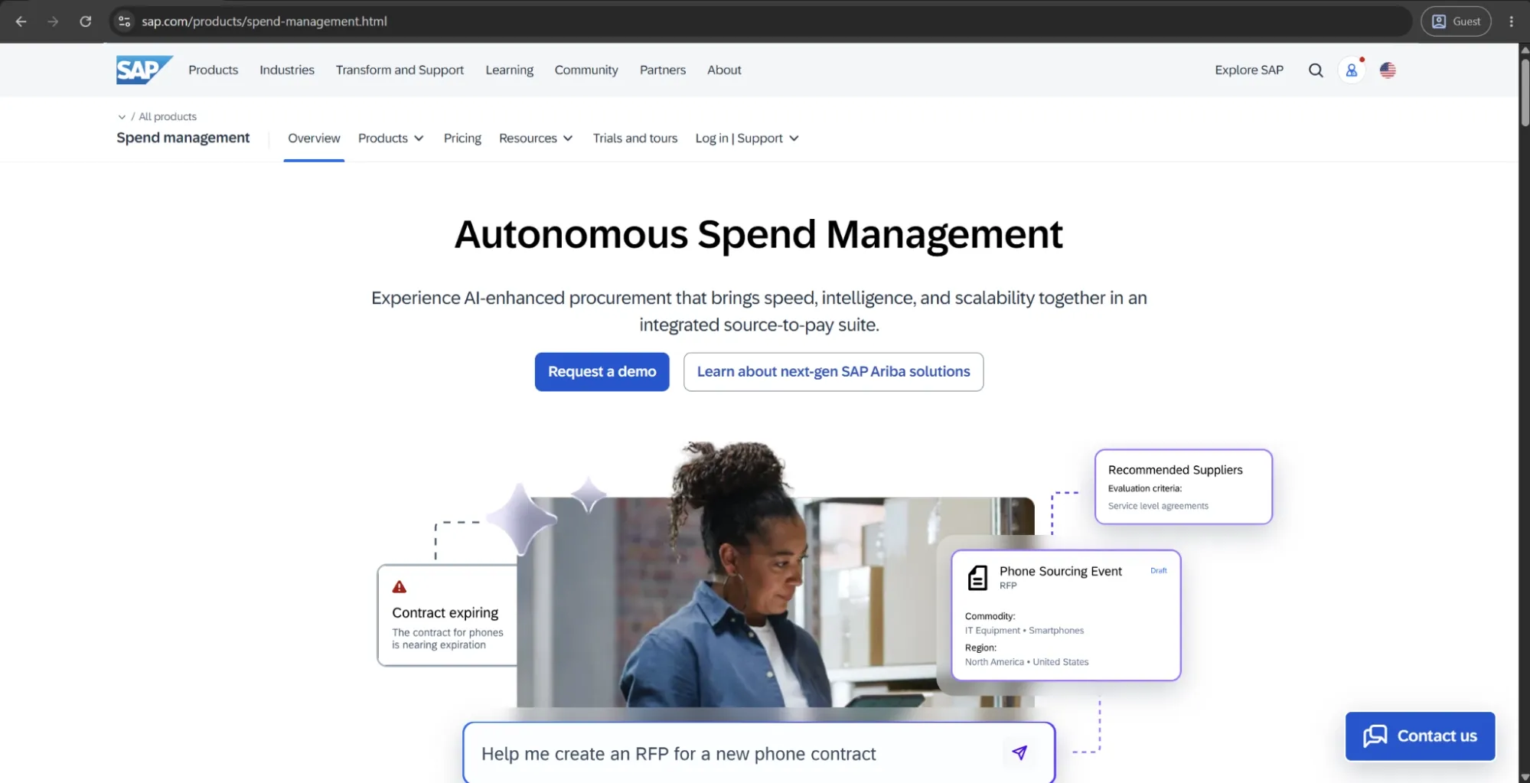Click the paper plane send icon
The image size is (1530, 783).
click(x=1019, y=753)
